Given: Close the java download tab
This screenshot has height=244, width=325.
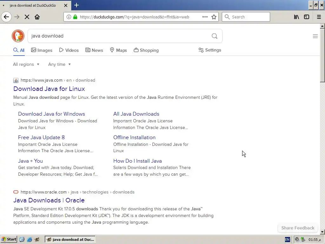Looking at the screenshot, I should tap(66, 5).
